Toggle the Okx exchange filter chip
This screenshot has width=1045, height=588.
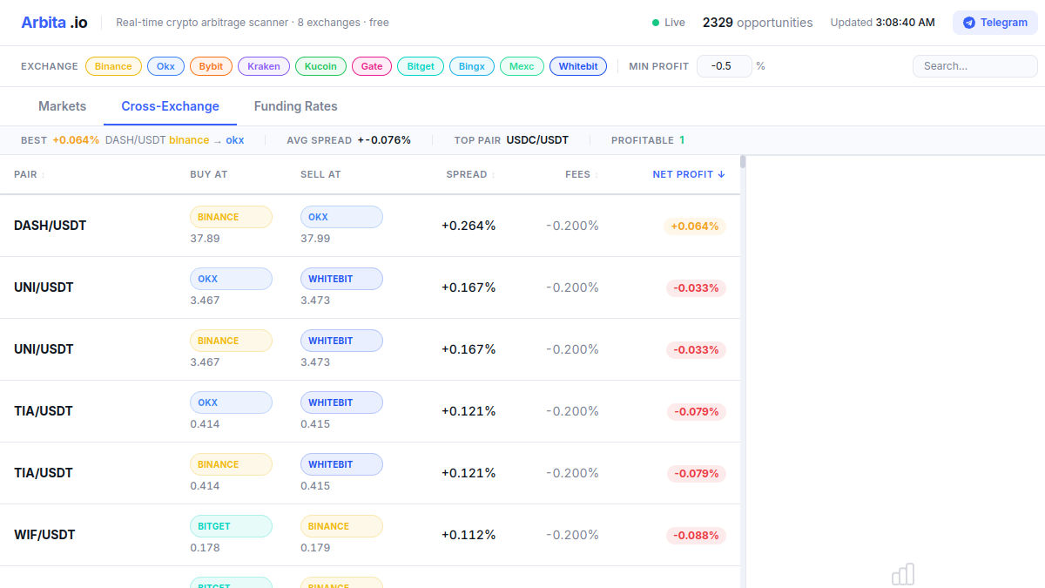[x=165, y=66]
